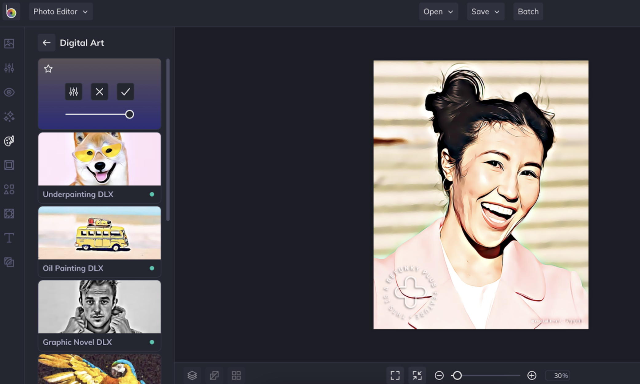Zoom in with plus icon
The image size is (640, 384).
pos(532,375)
